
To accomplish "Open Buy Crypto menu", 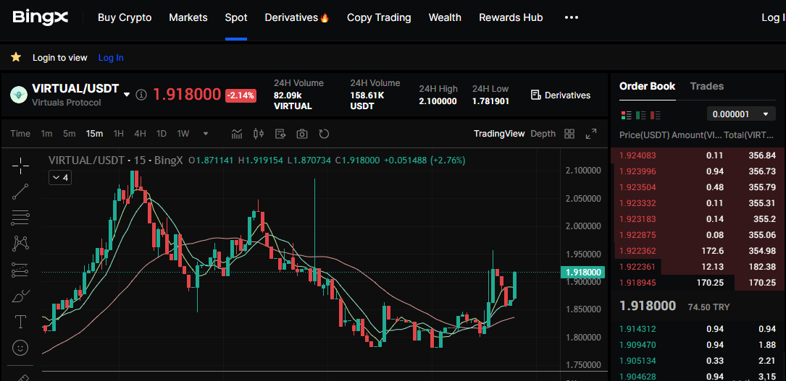I will click(x=125, y=17).
